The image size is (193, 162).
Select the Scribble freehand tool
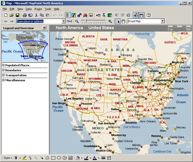(30, 158)
